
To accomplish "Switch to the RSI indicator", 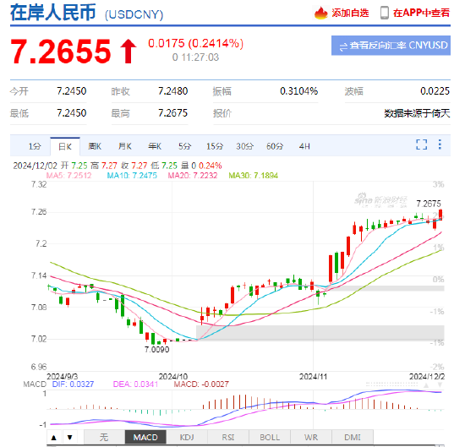I will click(228, 437).
